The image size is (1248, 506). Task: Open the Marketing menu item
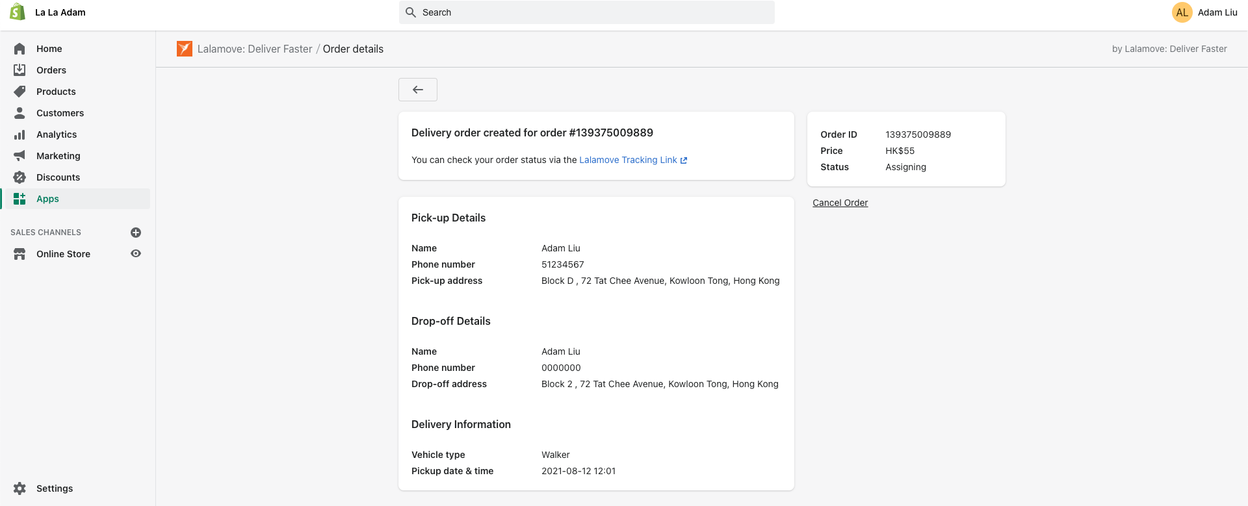[x=75, y=156]
